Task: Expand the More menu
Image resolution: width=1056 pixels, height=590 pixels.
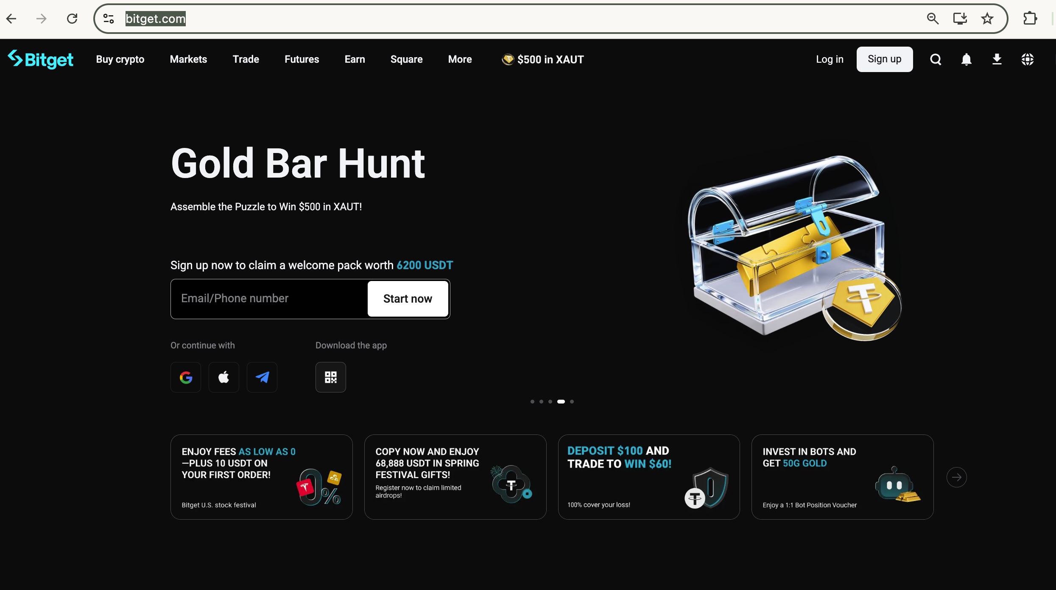Action: coord(460,59)
